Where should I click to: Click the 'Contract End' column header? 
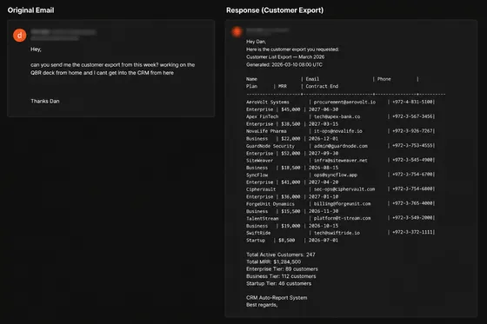click(x=322, y=86)
